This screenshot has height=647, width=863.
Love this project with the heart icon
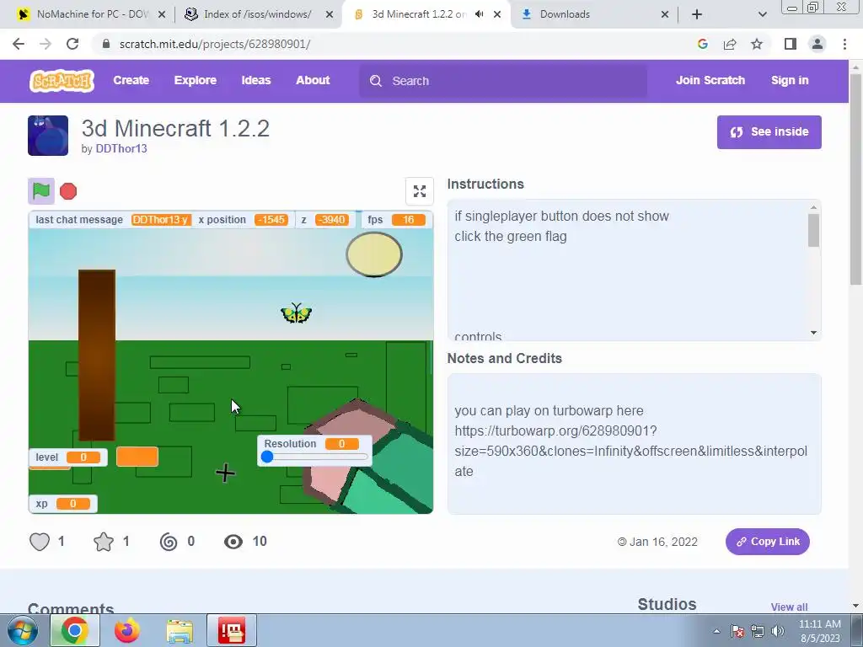tap(40, 542)
